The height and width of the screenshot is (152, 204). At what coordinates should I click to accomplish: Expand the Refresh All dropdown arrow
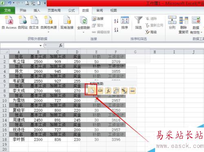tap(84, 32)
